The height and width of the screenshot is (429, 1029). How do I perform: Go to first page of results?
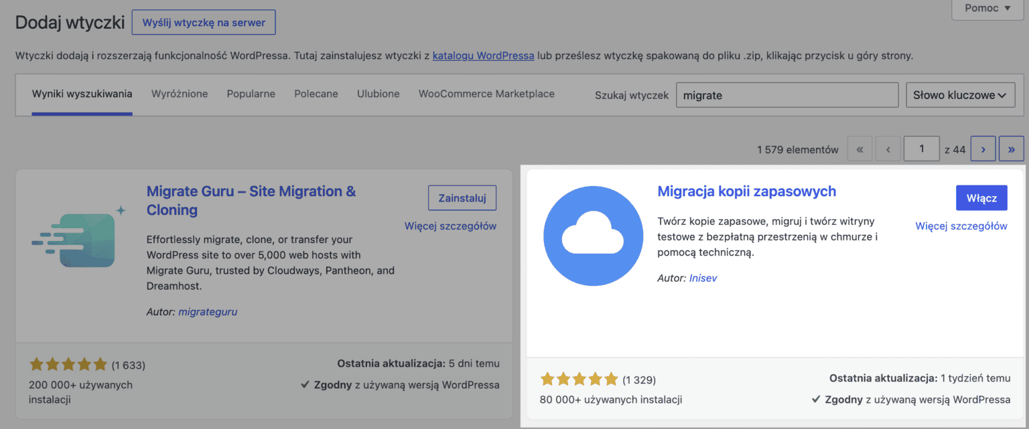pos(860,149)
